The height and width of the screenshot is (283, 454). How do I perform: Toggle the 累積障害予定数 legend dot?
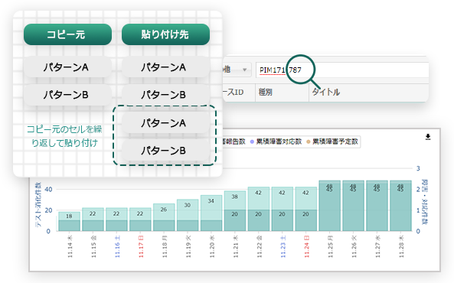pyautogui.click(x=309, y=141)
